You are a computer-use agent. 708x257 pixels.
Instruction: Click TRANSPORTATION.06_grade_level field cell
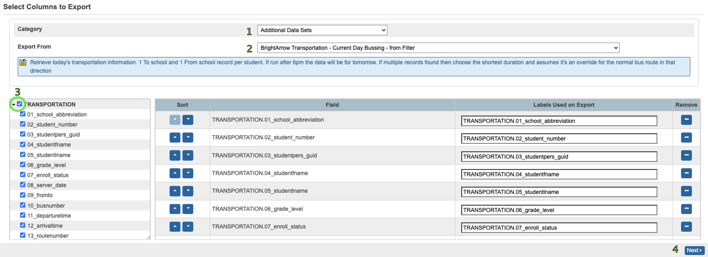tap(332, 209)
